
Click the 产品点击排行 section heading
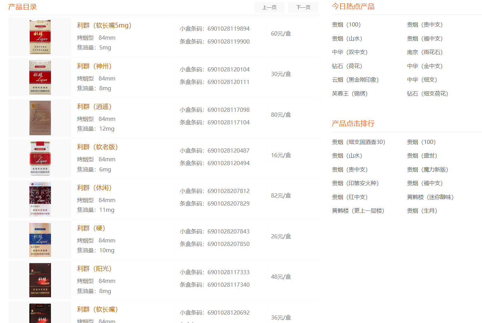click(353, 124)
